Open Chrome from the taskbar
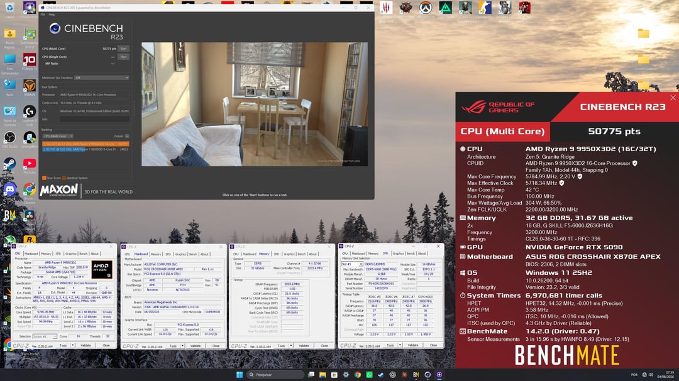 [x=358, y=375]
